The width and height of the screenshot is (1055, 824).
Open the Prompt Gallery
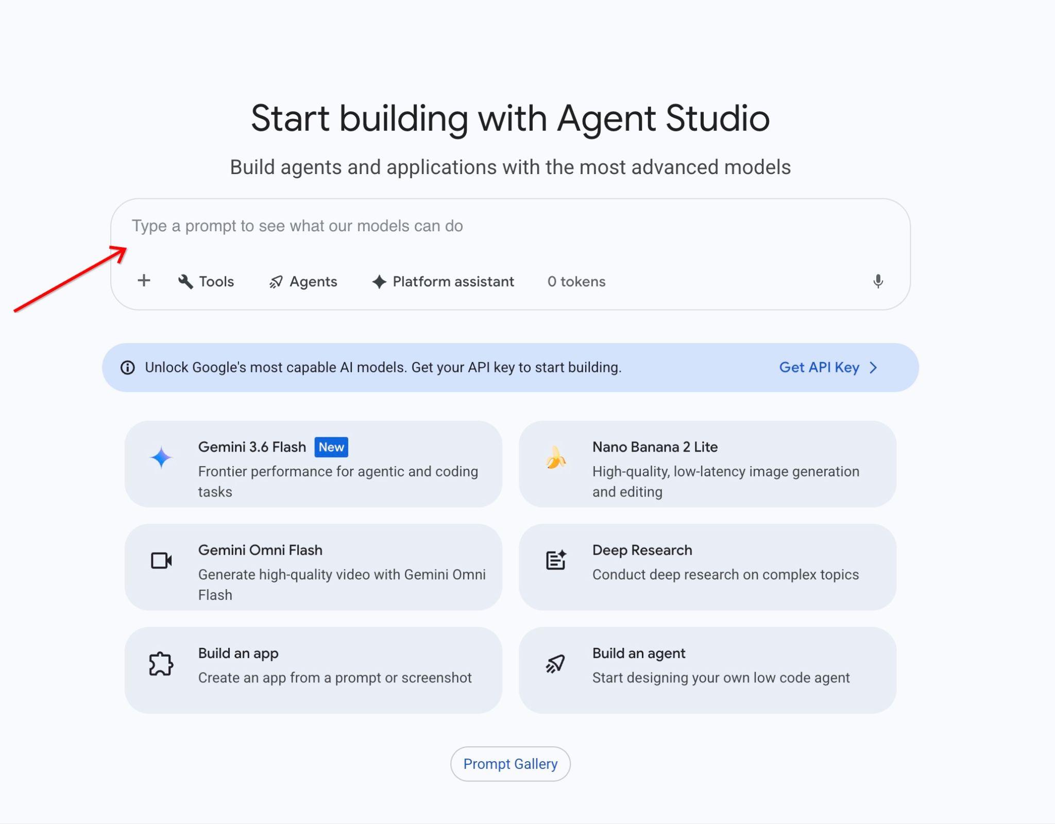click(x=511, y=764)
